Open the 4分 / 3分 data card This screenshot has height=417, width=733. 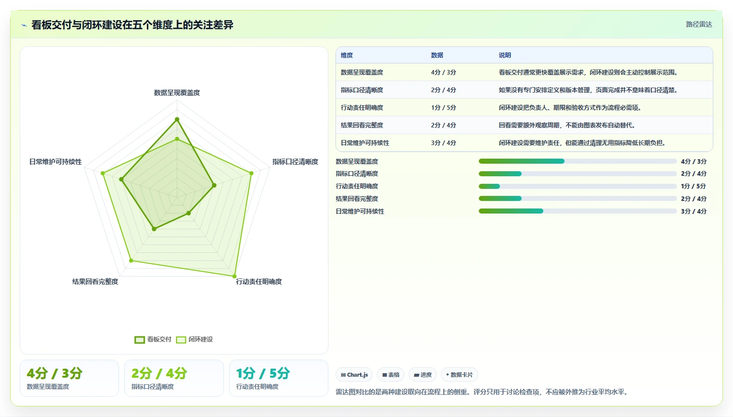(69, 378)
